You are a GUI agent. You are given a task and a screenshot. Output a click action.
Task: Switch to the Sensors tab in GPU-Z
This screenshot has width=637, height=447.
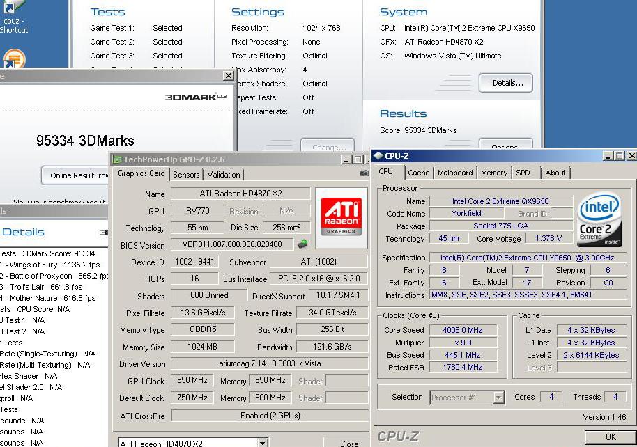pos(186,175)
